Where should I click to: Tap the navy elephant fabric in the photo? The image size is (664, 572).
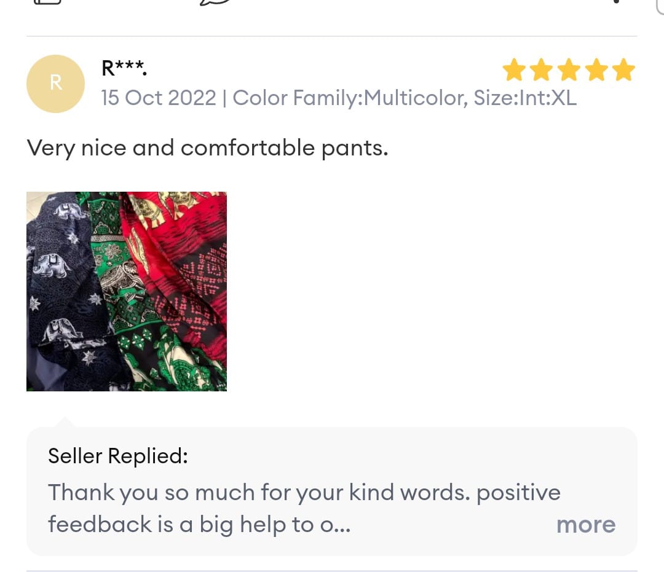(x=58, y=276)
